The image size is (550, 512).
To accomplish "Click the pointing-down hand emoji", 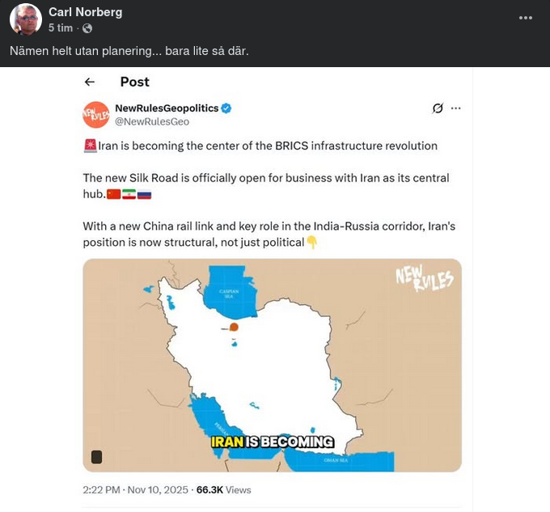I will click(x=312, y=242).
